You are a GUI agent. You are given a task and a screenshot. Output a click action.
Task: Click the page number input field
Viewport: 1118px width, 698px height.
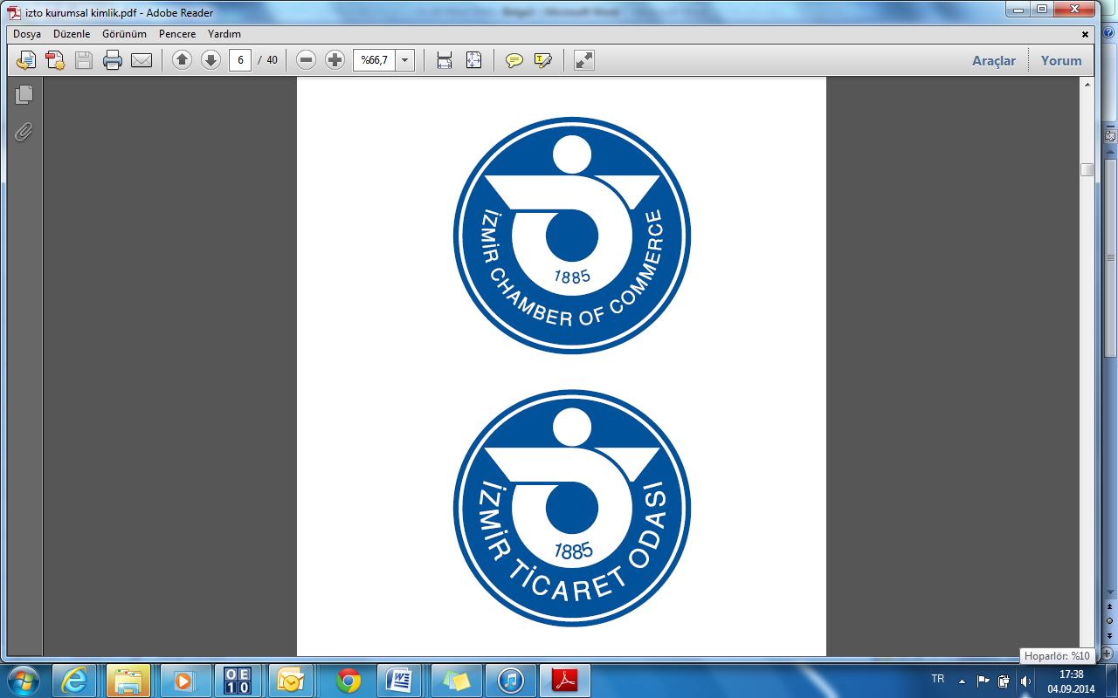point(240,60)
